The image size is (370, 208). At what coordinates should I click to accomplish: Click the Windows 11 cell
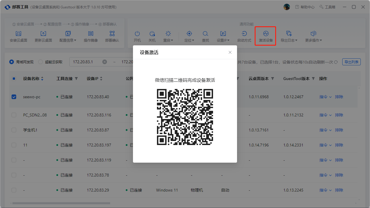tap(167, 190)
